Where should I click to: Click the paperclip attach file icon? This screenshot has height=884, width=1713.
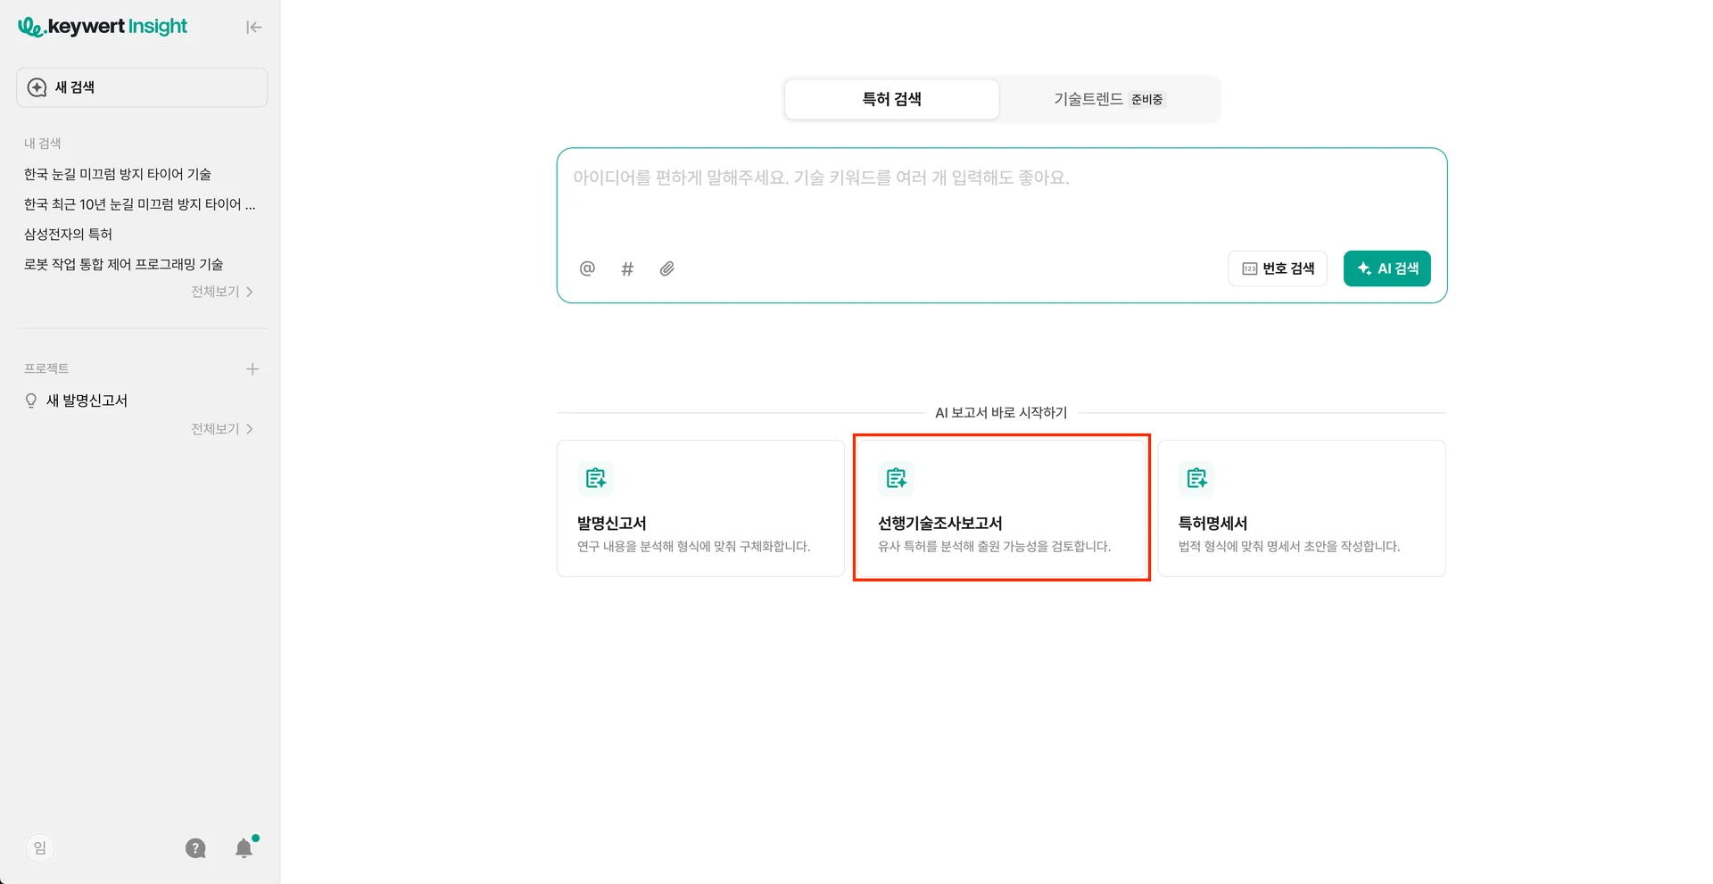pos(667,269)
